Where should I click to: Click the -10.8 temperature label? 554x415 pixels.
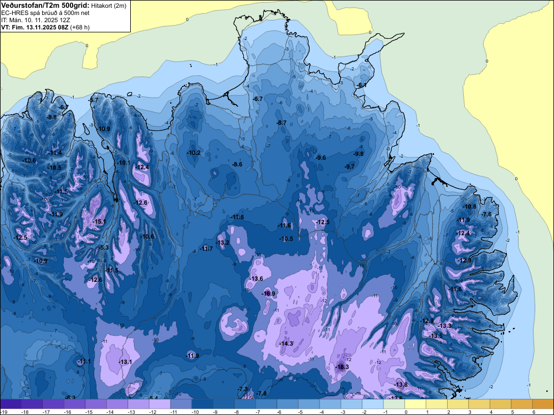point(470,206)
